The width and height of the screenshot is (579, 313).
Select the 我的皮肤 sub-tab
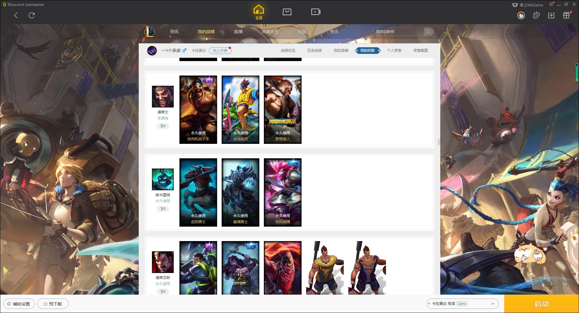[x=368, y=51]
